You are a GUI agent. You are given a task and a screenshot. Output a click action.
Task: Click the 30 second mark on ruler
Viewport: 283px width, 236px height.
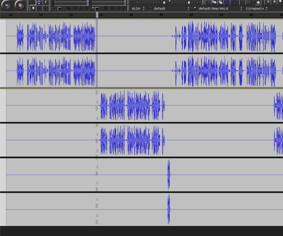(131, 15)
